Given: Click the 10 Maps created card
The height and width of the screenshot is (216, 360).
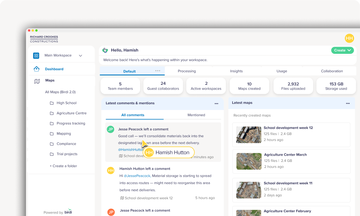Looking at the screenshot, I should [x=249, y=86].
